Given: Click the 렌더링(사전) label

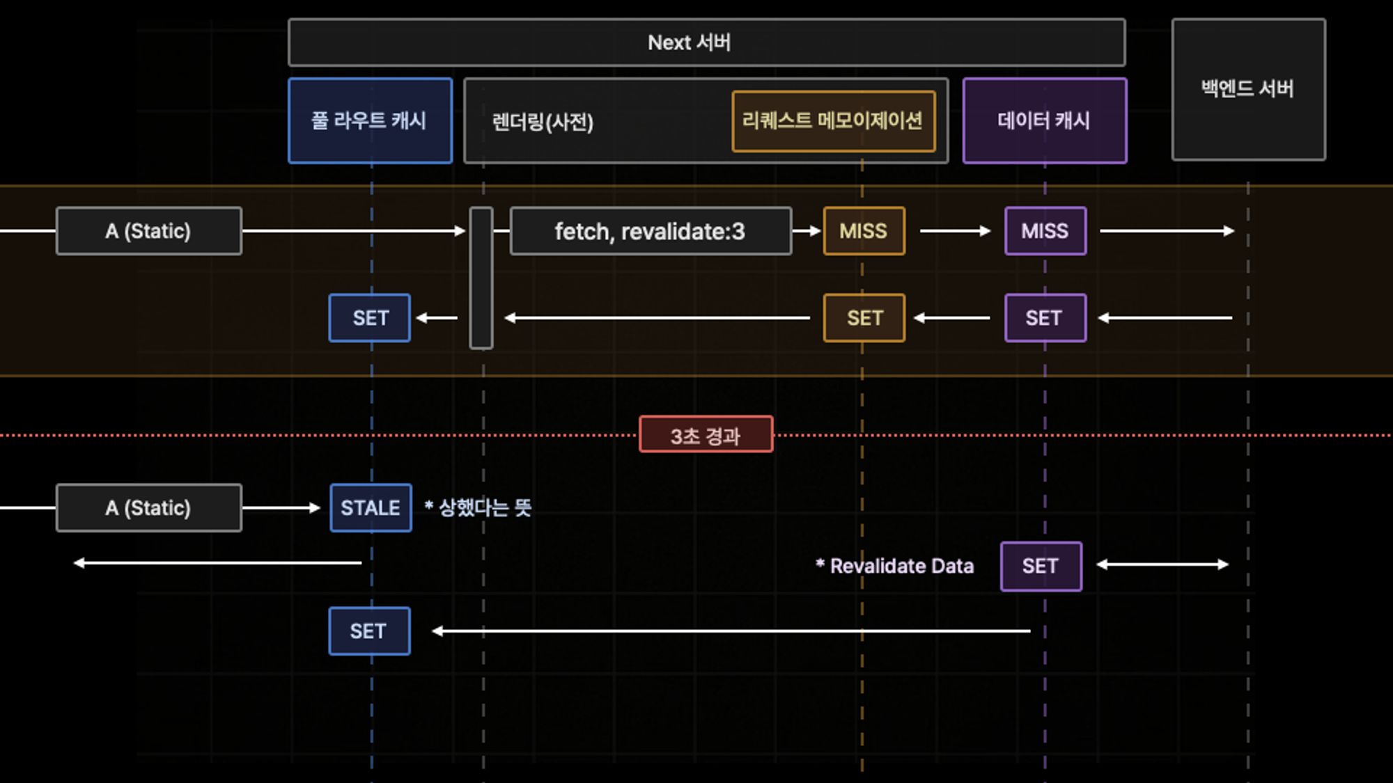Looking at the screenshot, I should 543,122.
